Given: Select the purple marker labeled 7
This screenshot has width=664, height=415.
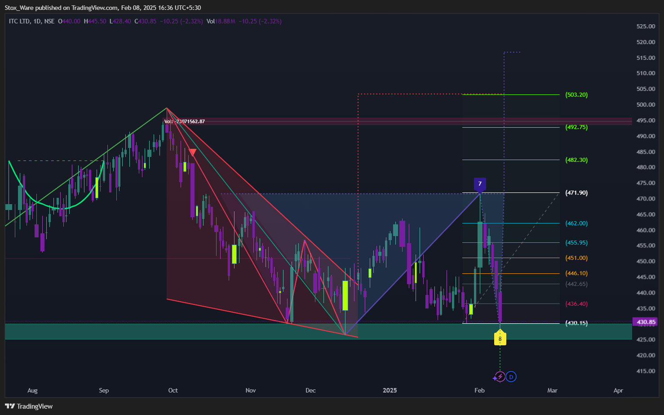Looking at the screenshot, I should (480, 184).
